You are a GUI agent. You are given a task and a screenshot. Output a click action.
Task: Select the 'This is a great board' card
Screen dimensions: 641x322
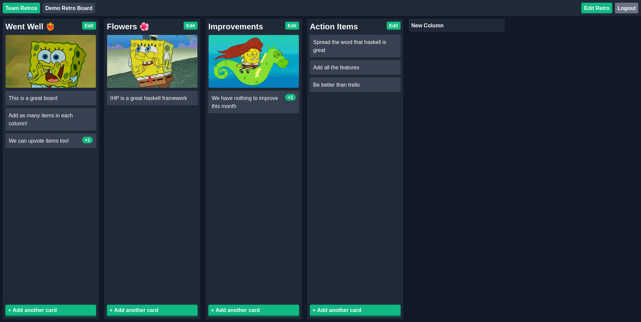point(51,98)
